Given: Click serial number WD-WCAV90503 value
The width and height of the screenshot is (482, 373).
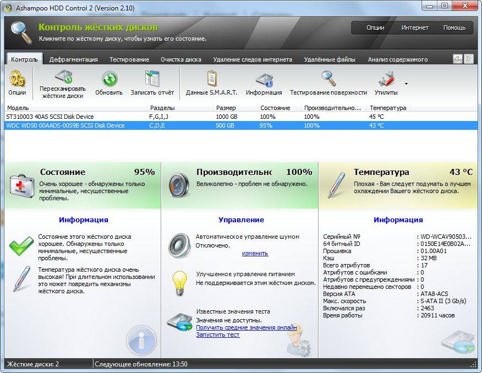Looking at the screenshot, I should tap(446, 237).
